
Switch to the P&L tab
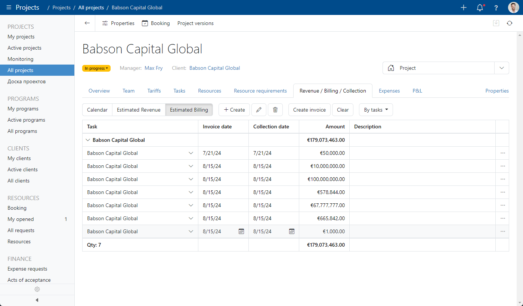(417, 91)
